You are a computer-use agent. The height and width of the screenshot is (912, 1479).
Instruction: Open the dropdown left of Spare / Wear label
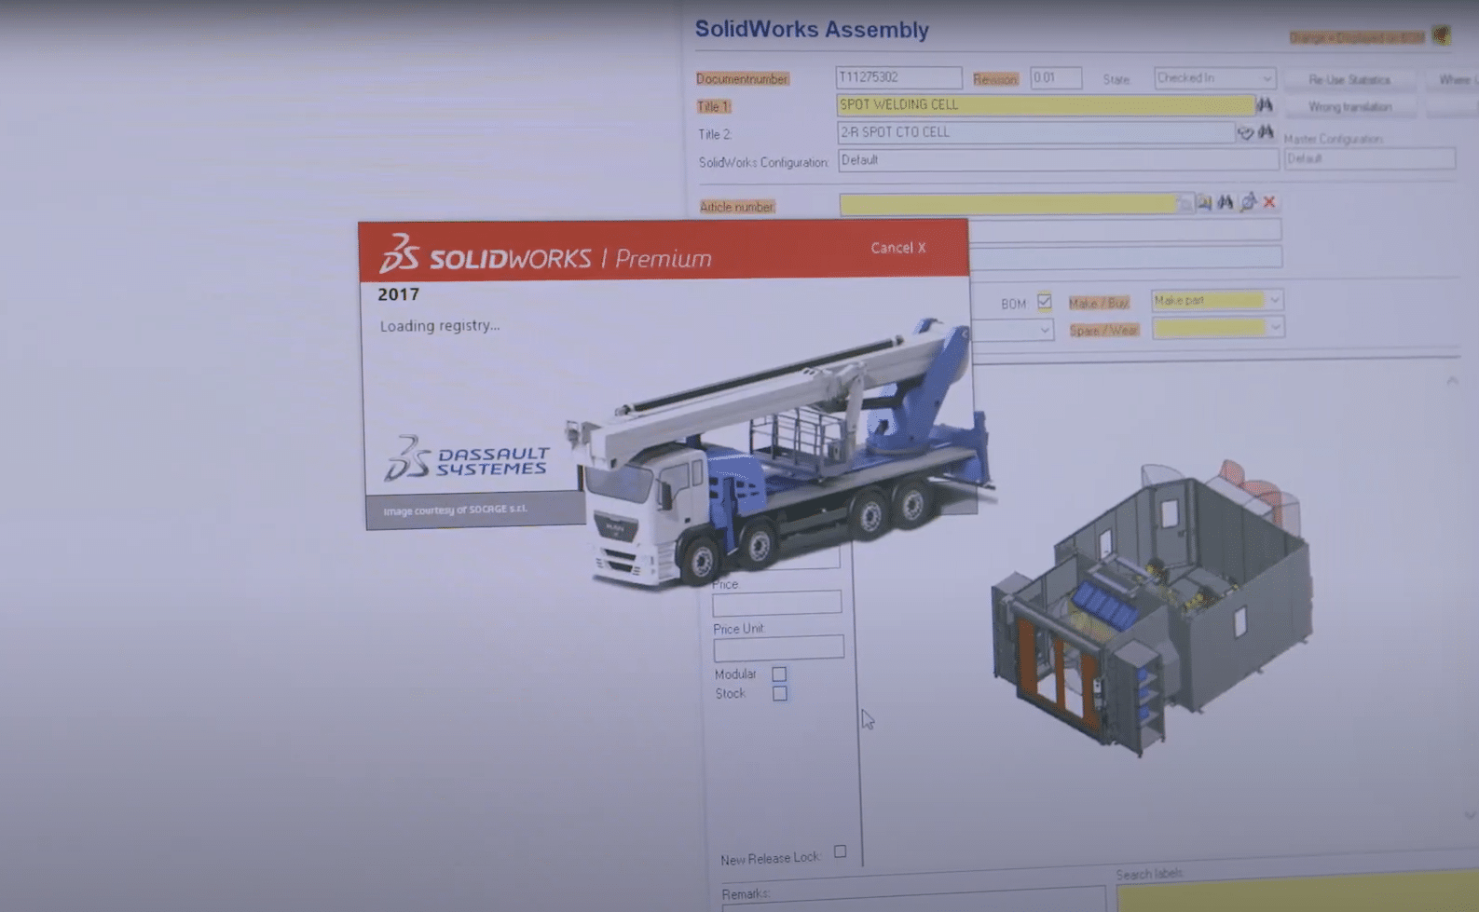tap(1012, 330)
